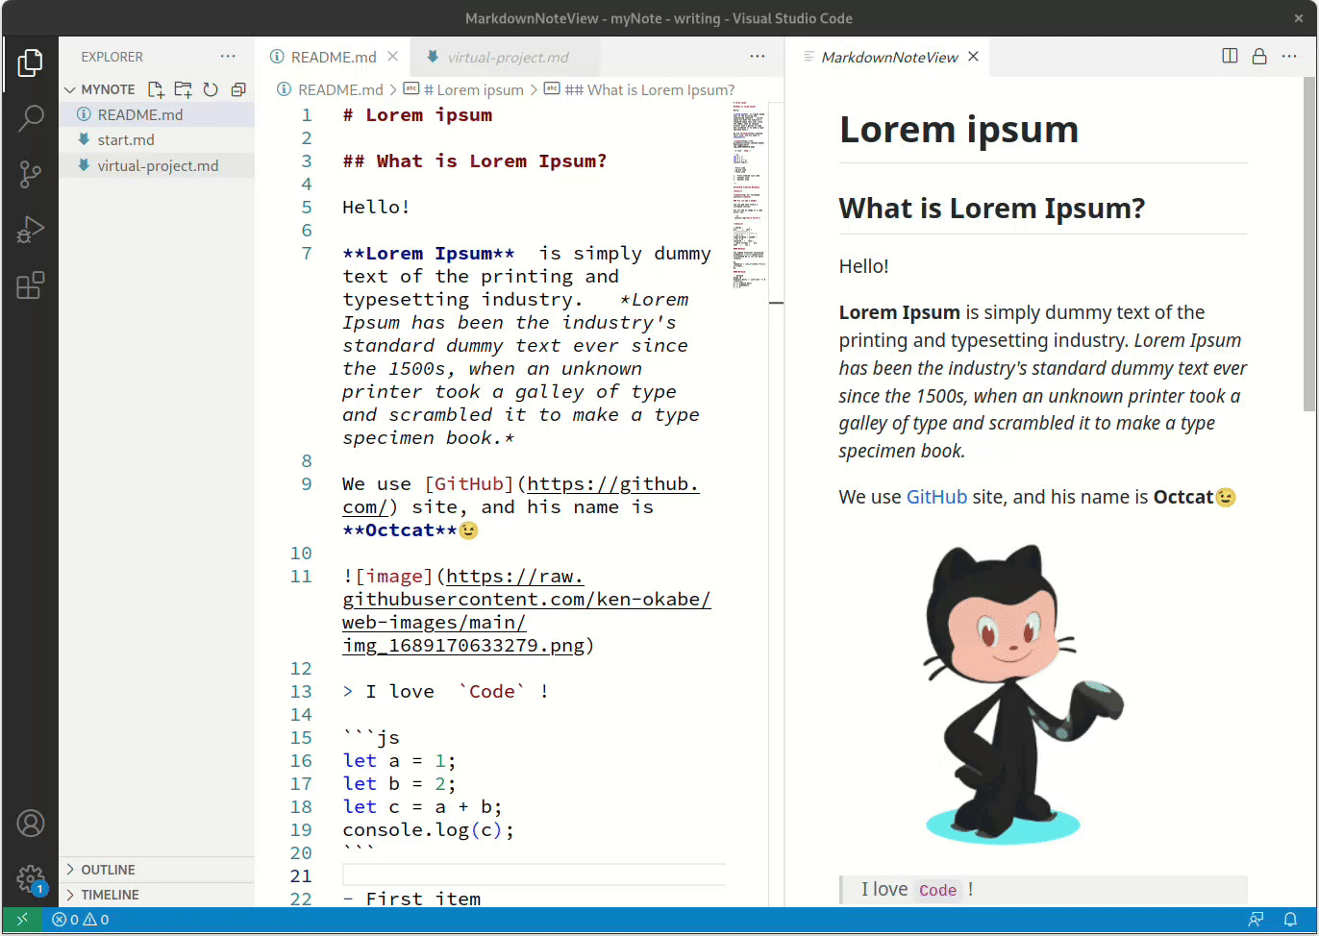Viewport: 1319px width, 936px height.
Task: Click the raw.githubusercontent image URL in editor
Action: click(x=527, y=600)
